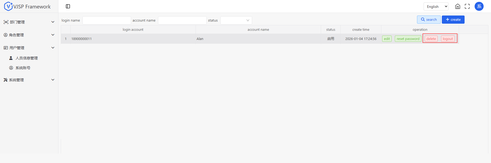Click the 系统管理 tools icon
The image size is (491, 163).
click(x=6, y=80)
